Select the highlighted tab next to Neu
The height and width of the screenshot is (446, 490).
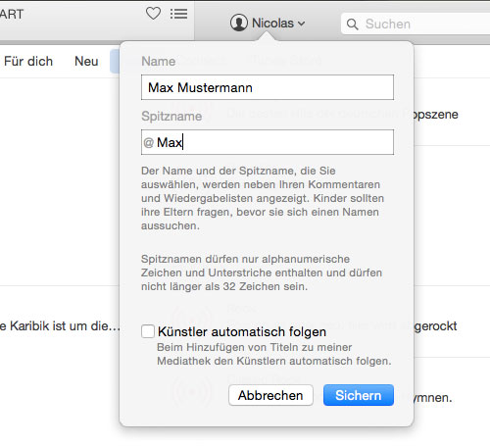[115, 62]
